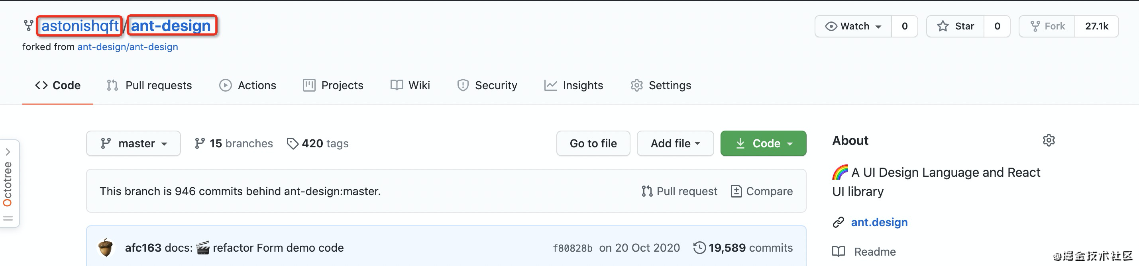The image size is (1139, 266).
Task: Click the Go to file button
Action: [x=593, y=143]
